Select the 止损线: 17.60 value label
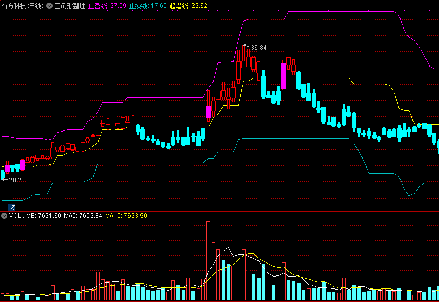 click(x=148, y=6)
